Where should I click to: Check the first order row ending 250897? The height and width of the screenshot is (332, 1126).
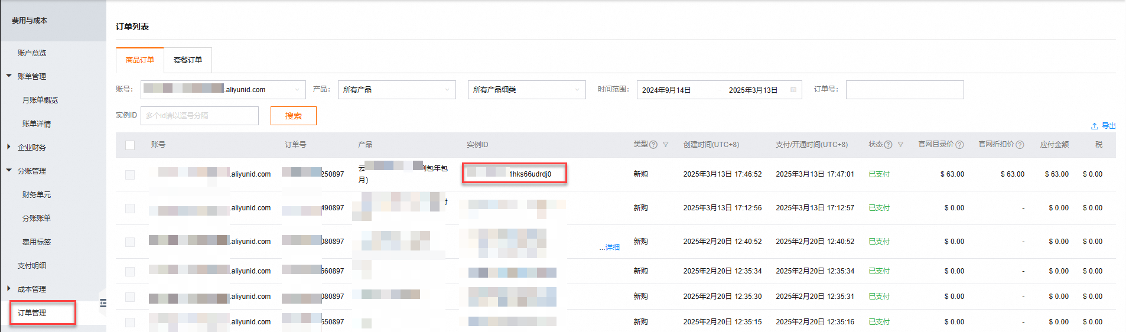tap(130, 175)
